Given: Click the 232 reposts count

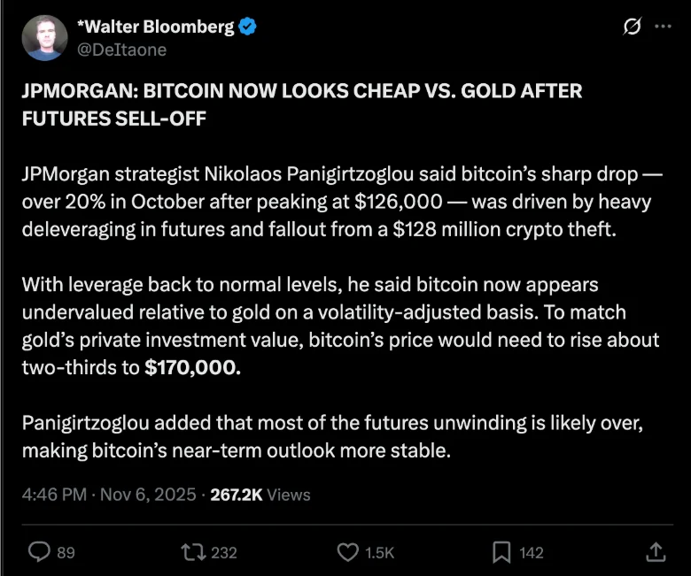Looking at the screenshot, I should point(224,552).
